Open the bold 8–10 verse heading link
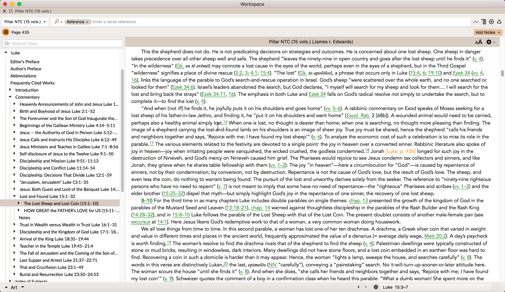 147,201
